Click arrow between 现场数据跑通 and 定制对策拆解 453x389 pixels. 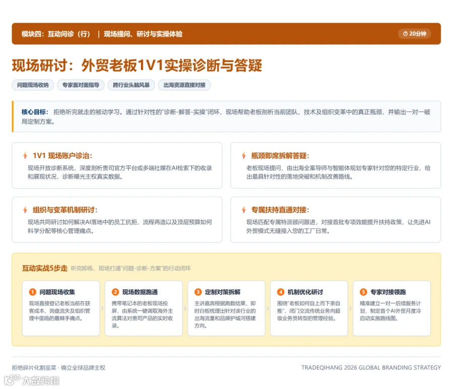click(185, 308)
